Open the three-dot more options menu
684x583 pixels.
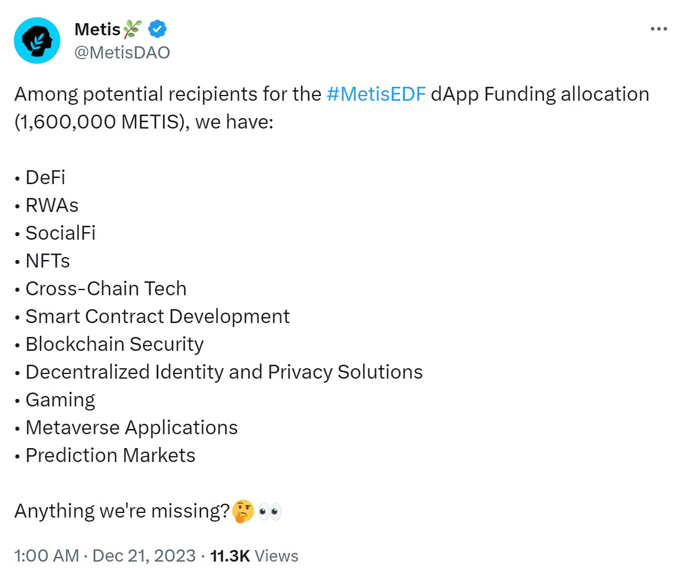[659, 28]
